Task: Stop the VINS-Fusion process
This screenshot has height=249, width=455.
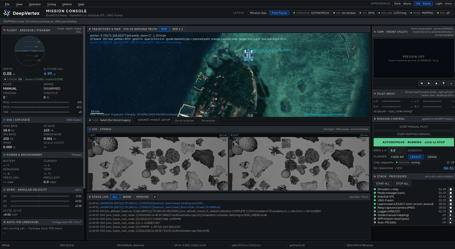Action: pyautogui.click(x=451, y=200)
